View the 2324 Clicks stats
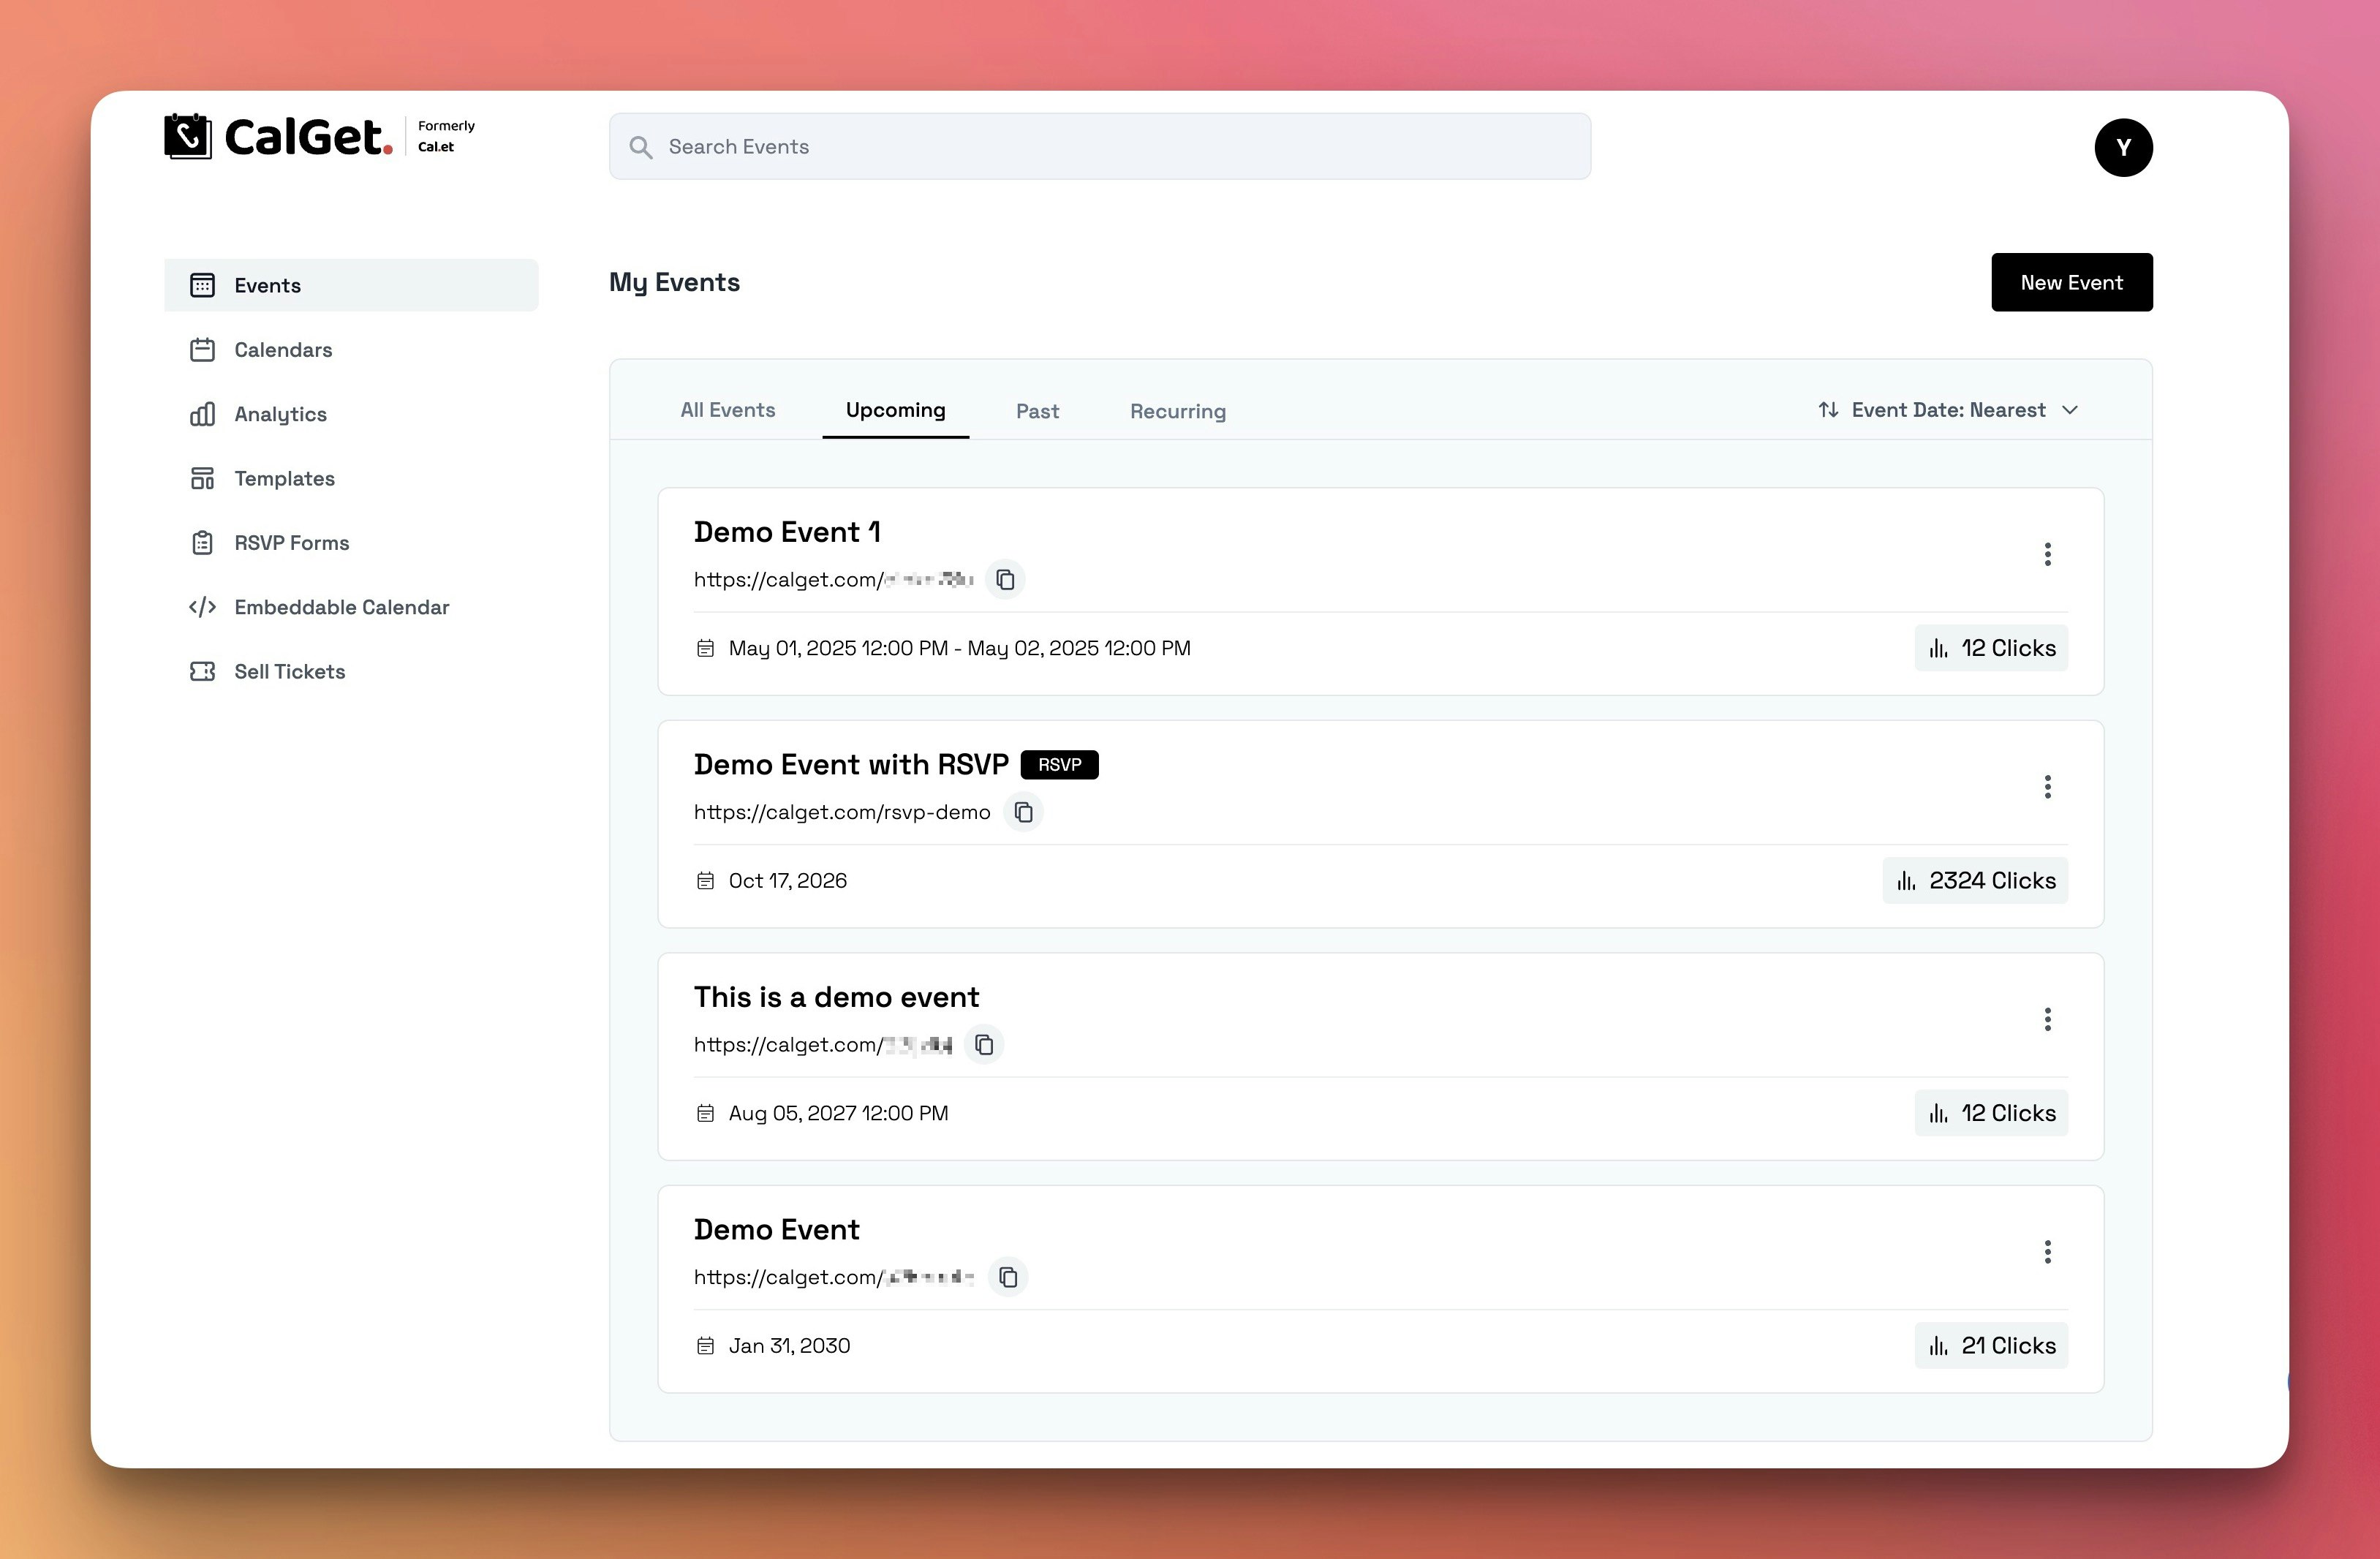Viewport: 2380px width, 1559px height. pyautogui.click(x=1975, y=880)
